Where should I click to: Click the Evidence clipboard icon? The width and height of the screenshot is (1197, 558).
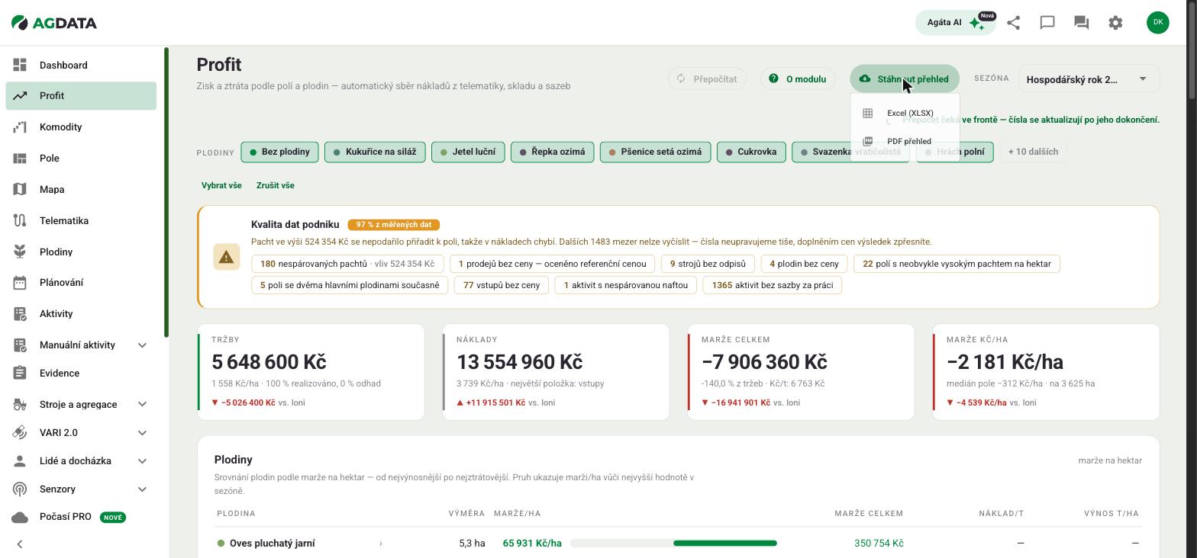[x=20, y=373]
